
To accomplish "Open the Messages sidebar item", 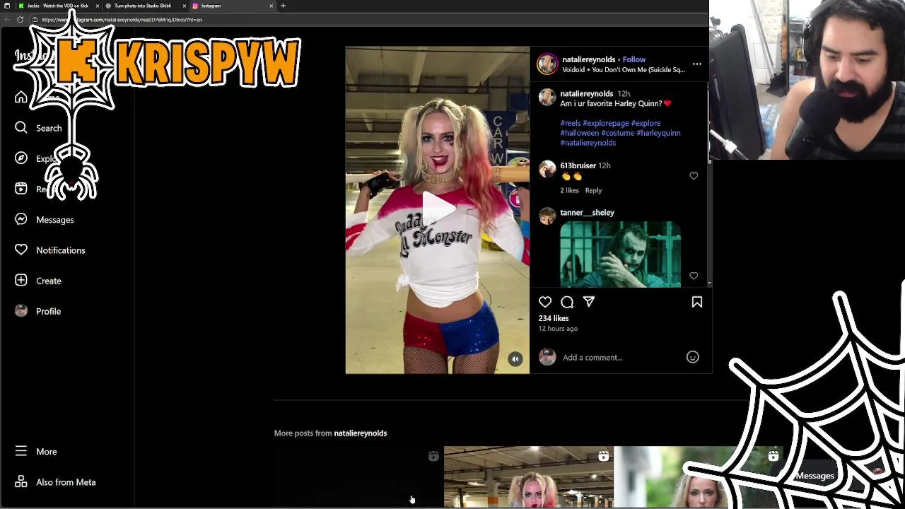I will (x=45, y=220).
